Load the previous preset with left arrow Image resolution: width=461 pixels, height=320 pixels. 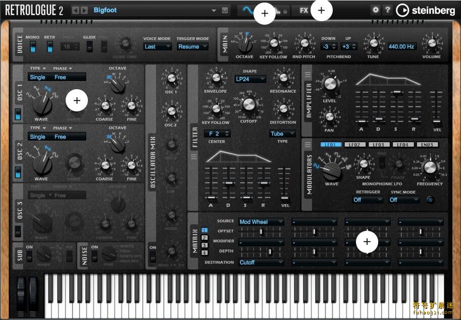pyautogui.click(x=76, y=10)
